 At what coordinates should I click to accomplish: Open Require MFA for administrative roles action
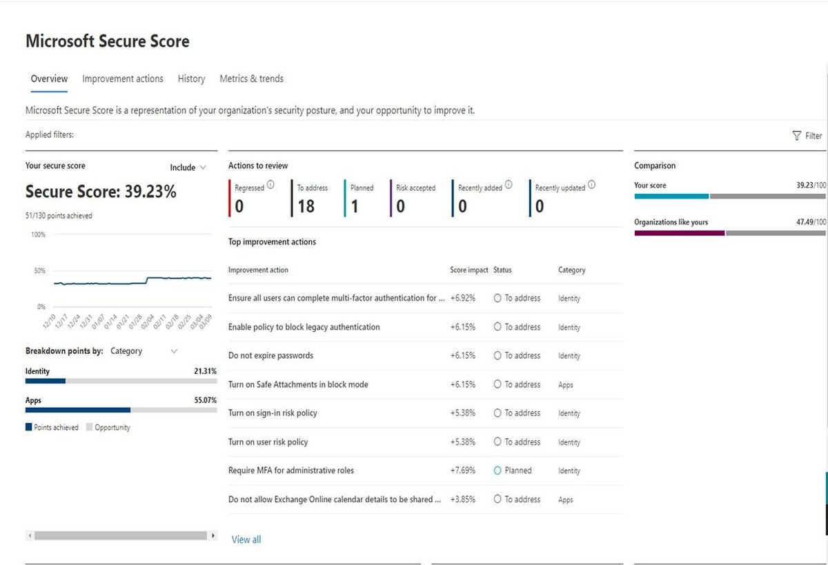pyautogui.click(x=291, y=470)
